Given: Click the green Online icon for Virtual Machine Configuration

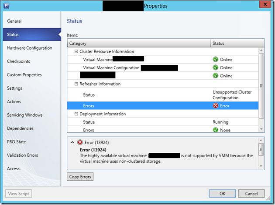Looking at the screenshot, I should tap(215, 68).
